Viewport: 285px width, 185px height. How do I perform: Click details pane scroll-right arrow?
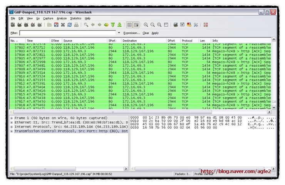click(x=126, y=169)
